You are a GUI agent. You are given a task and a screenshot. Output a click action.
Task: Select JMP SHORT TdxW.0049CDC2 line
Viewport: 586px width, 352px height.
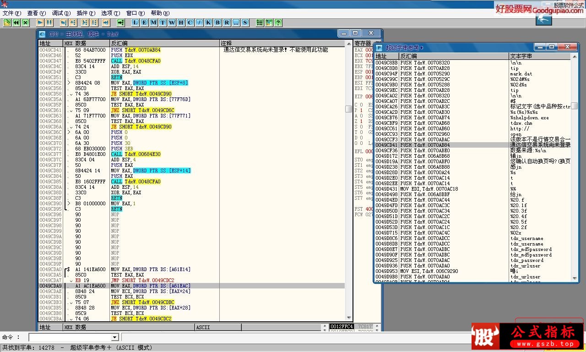tap(192, 280)
